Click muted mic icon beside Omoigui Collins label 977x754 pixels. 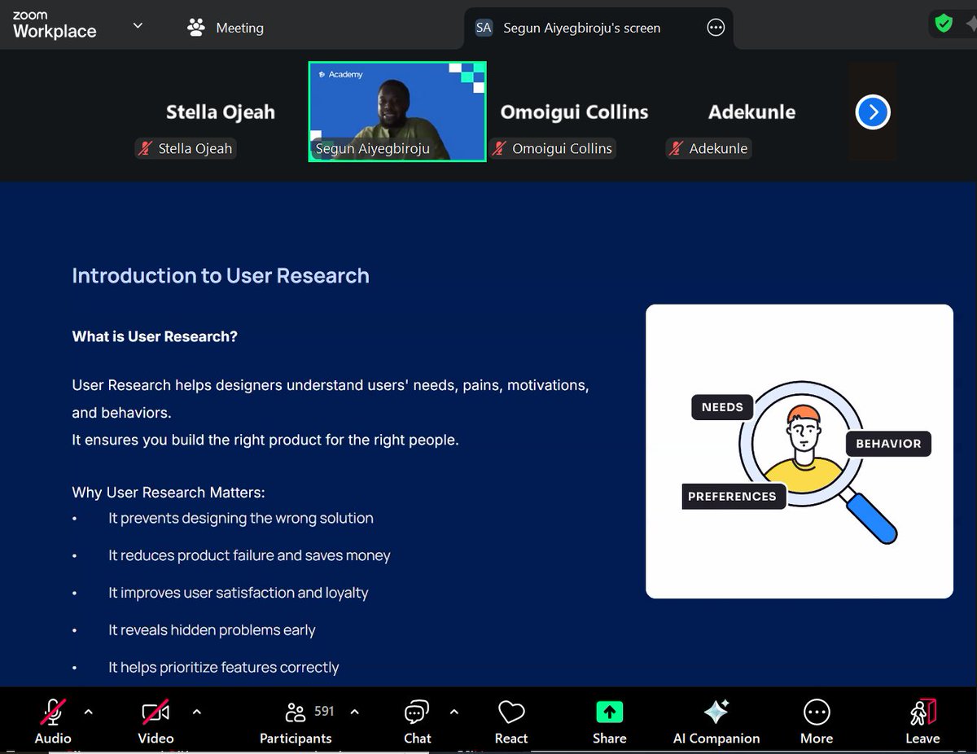point(499,148)
